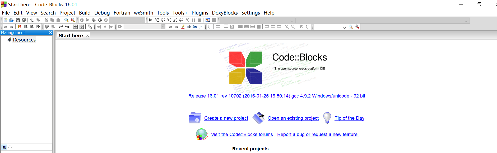Open the ThreadSearch text combo box
This screenshot has height=153, width=497.
coord(331,27)
